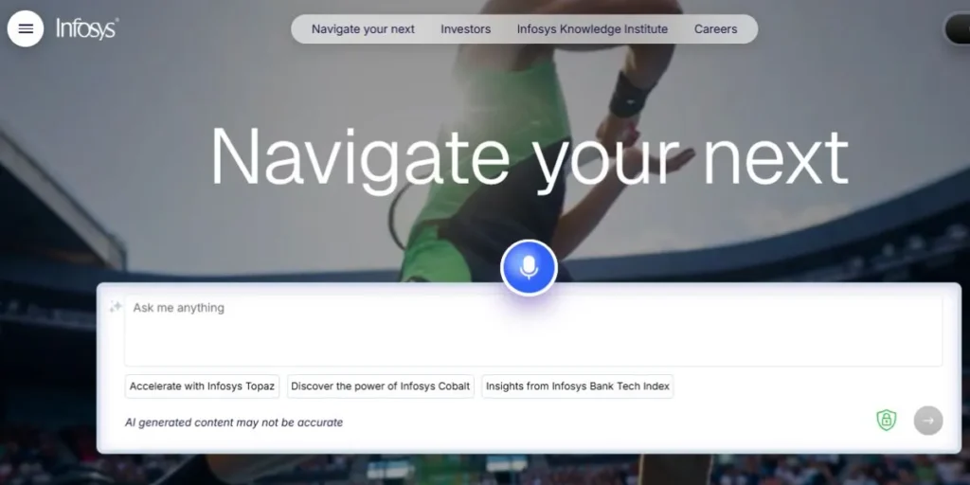Click AI generated content disclaimer text
This screenshot has height=485, width=970.
[x=234, y=422]
